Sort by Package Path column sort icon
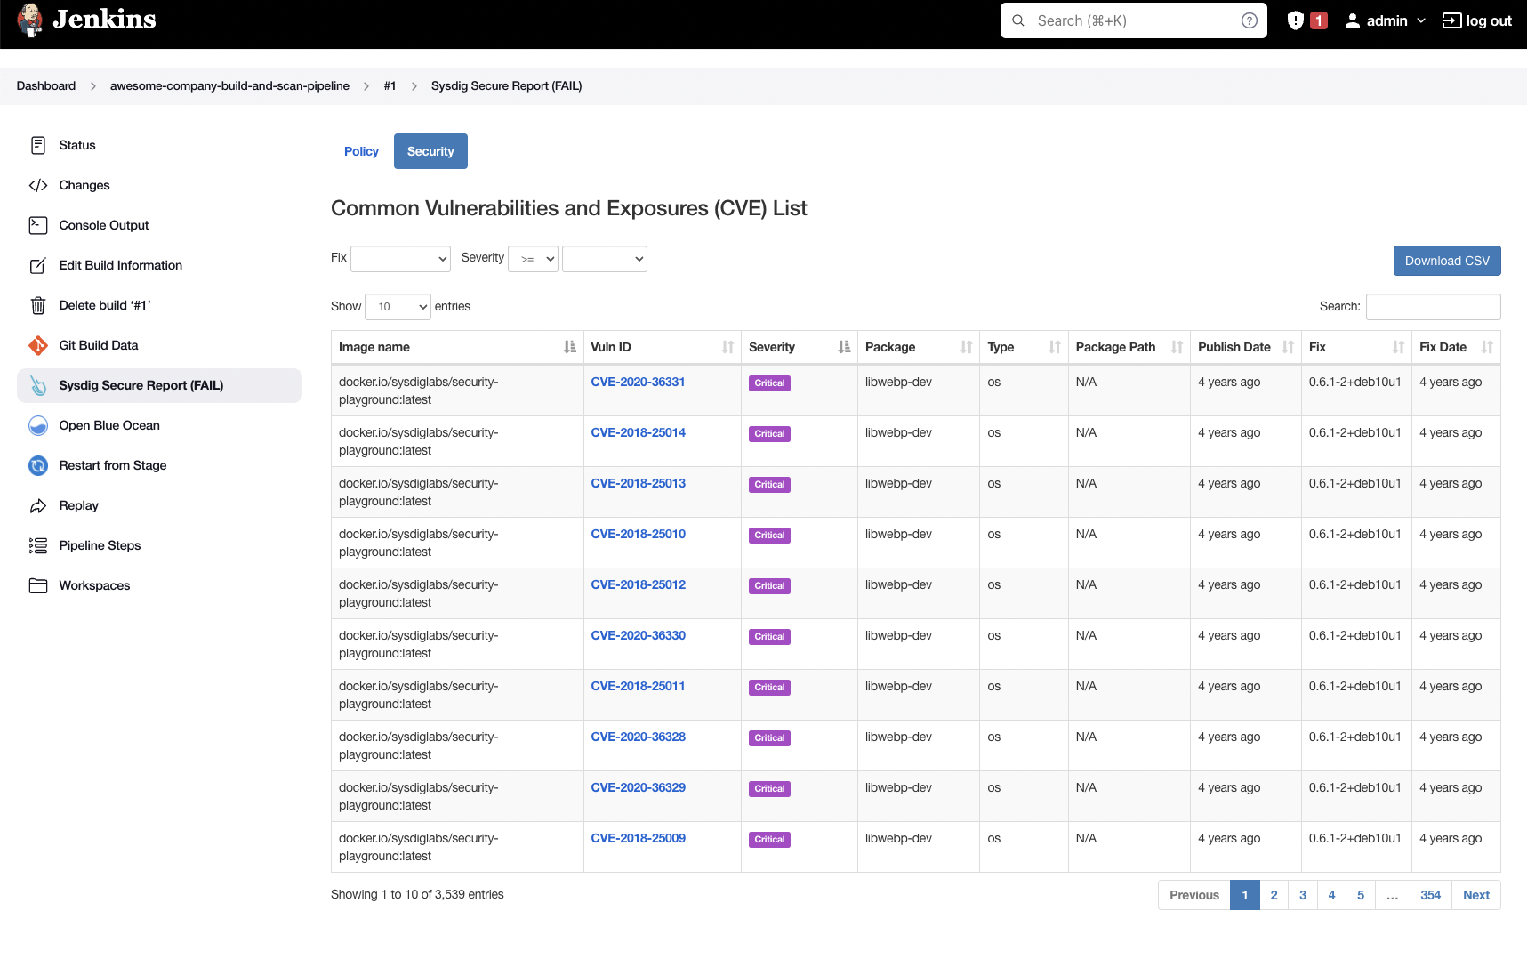Viewport: 1527px width, 959px height. coord(1177,347)
